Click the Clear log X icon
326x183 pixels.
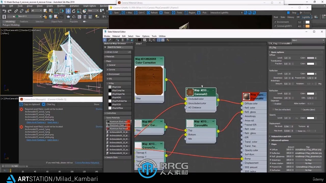[x=44, y=104]
